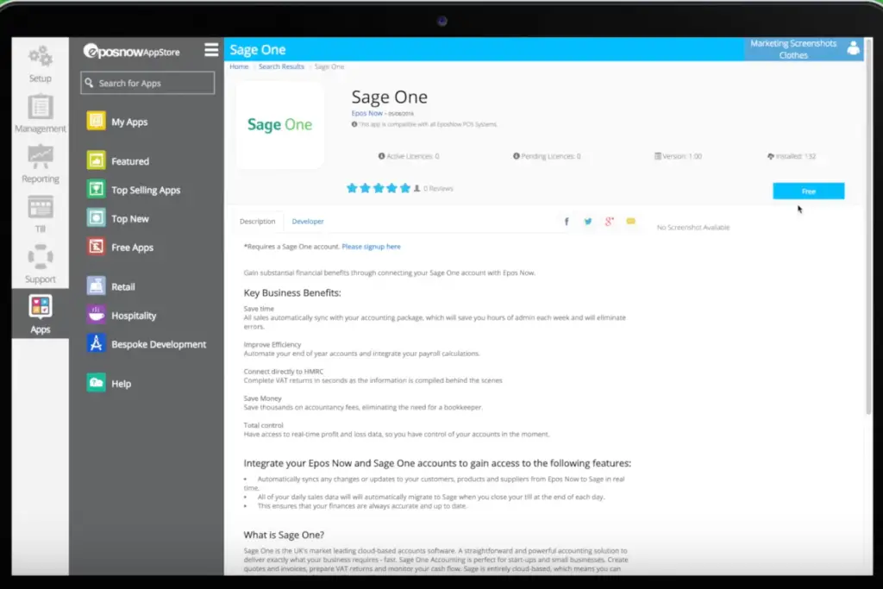The height and width of the screenshot is (589, 883).
Task: Click the vertical page scrollbar
Action: [x=869, y=225]
